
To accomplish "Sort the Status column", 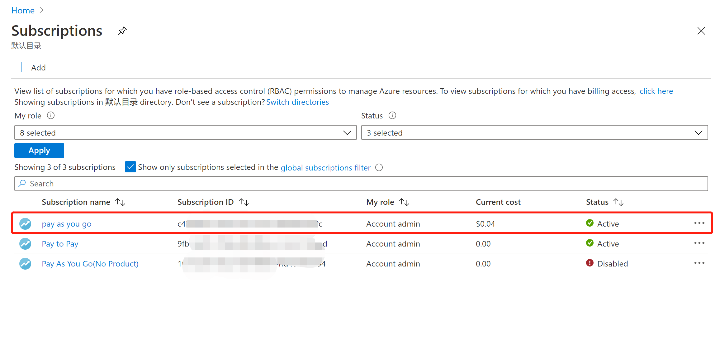I will click(x=618, y=202).
